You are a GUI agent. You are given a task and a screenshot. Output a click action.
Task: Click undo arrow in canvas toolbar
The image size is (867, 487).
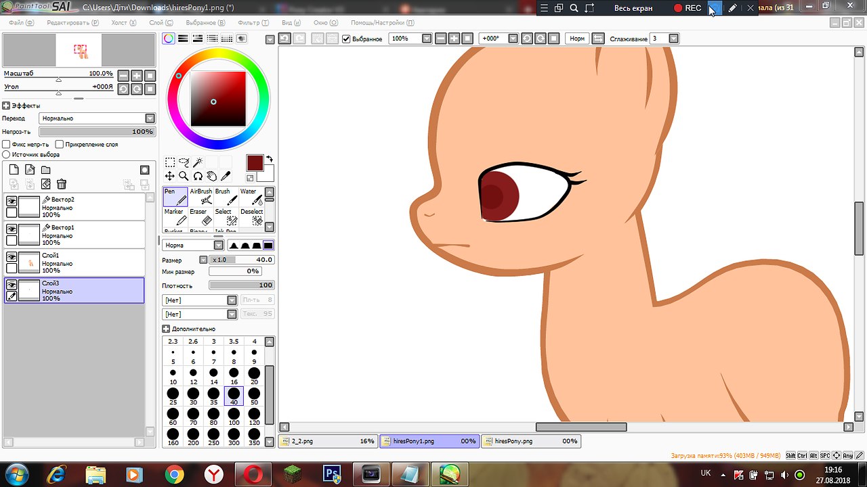pos(285,39)
